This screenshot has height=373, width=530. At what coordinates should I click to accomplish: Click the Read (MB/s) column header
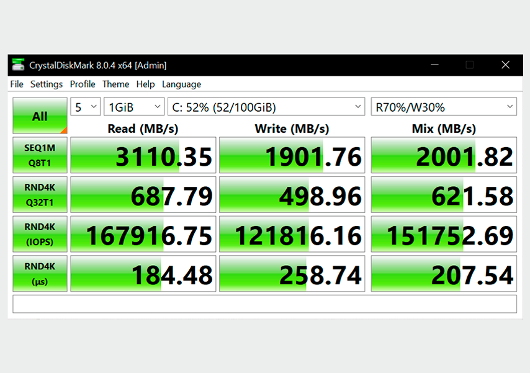pyautogui.click(x=143, y=129)
